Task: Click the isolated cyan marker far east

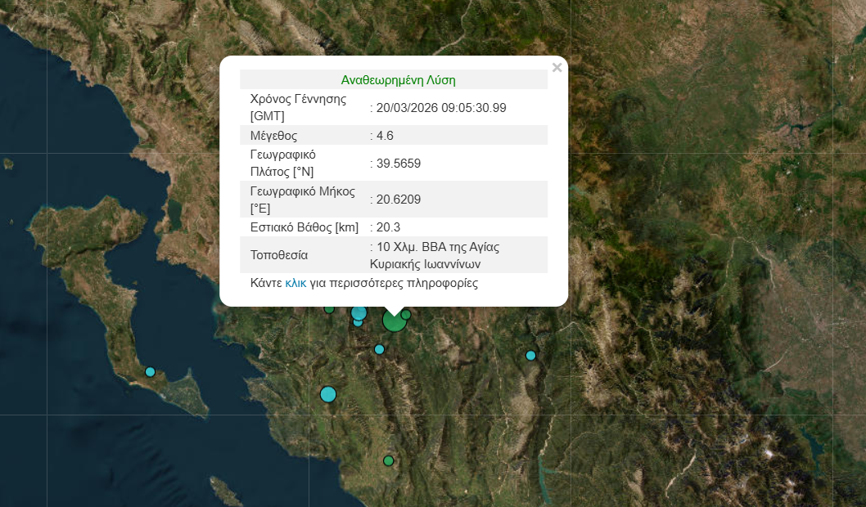Action: click(530, 355)
